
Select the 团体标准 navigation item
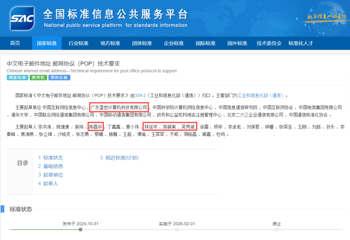click(x=142, y=43)
